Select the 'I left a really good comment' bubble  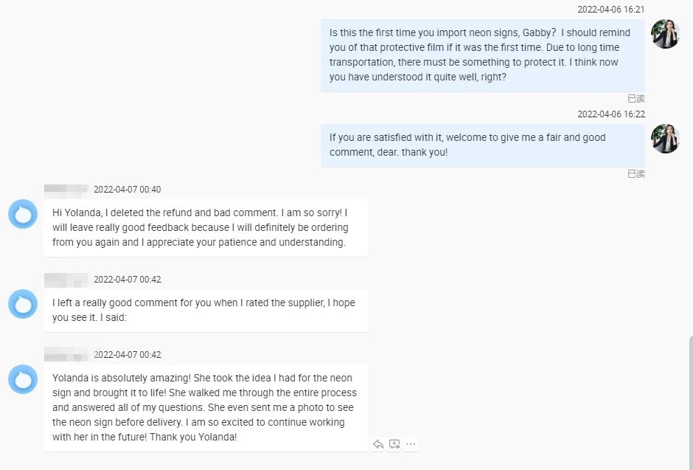pyautogui.click(x=205, y=310)
